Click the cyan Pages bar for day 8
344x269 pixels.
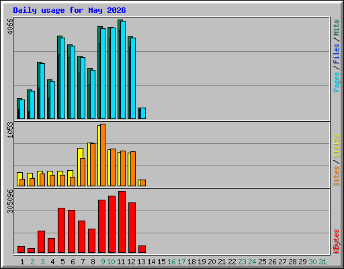(x=93, y=94)
